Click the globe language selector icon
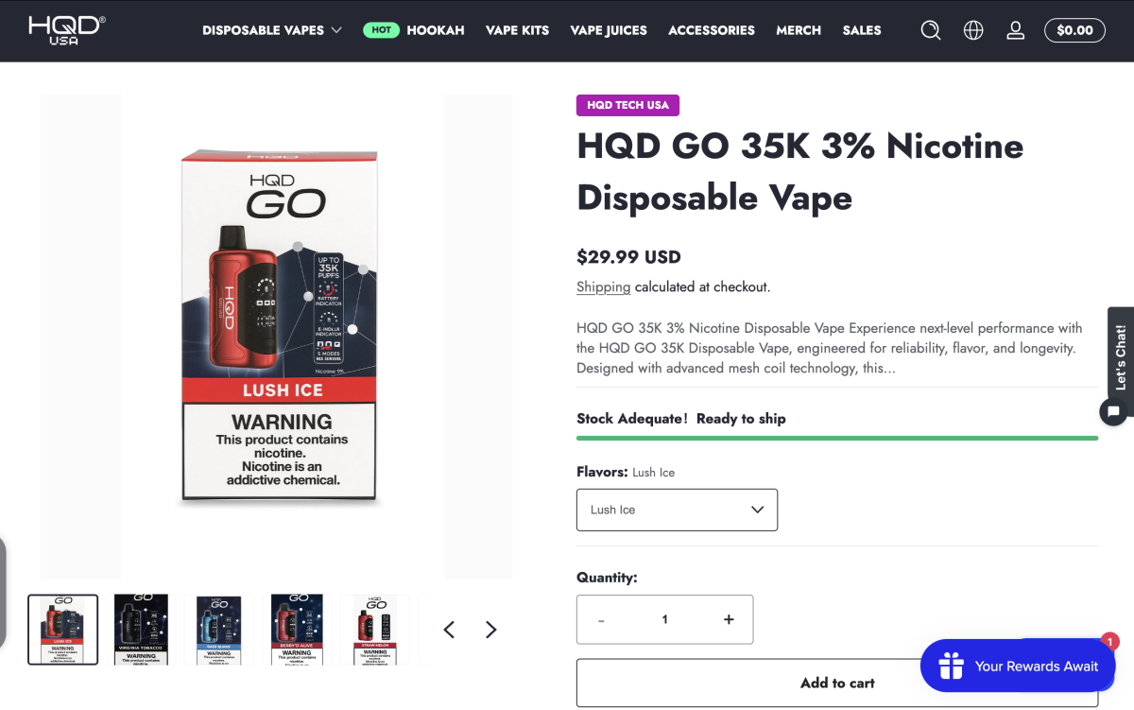Image resolution: width=1134 pixels, height=710 pixels. point(973,30)
